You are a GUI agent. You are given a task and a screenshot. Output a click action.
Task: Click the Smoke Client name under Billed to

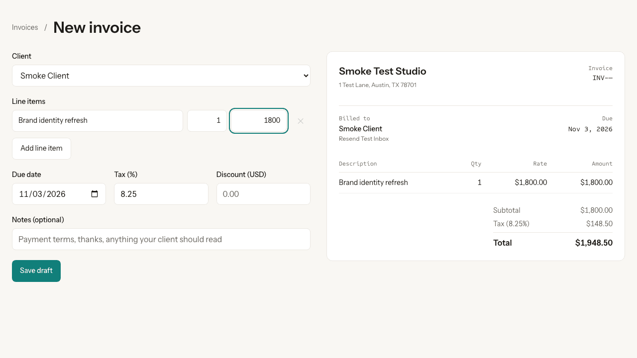coord(360,129)
